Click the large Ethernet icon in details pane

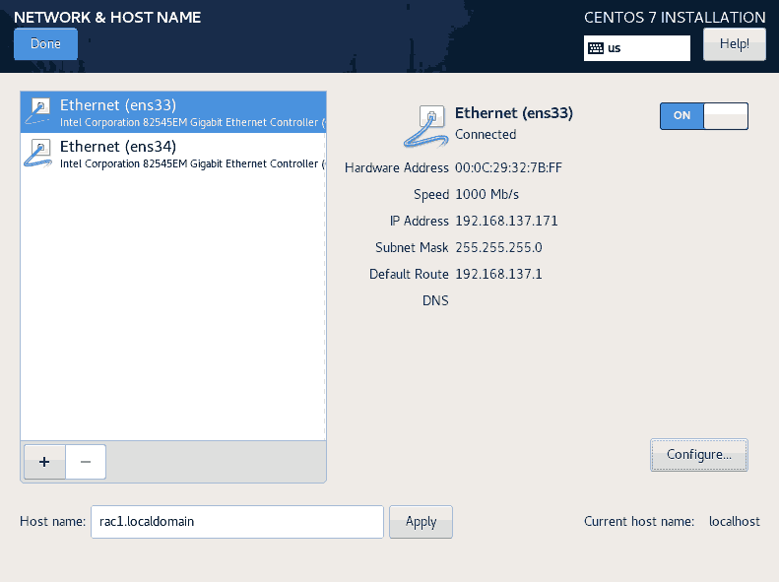click(x=425, y=127)
